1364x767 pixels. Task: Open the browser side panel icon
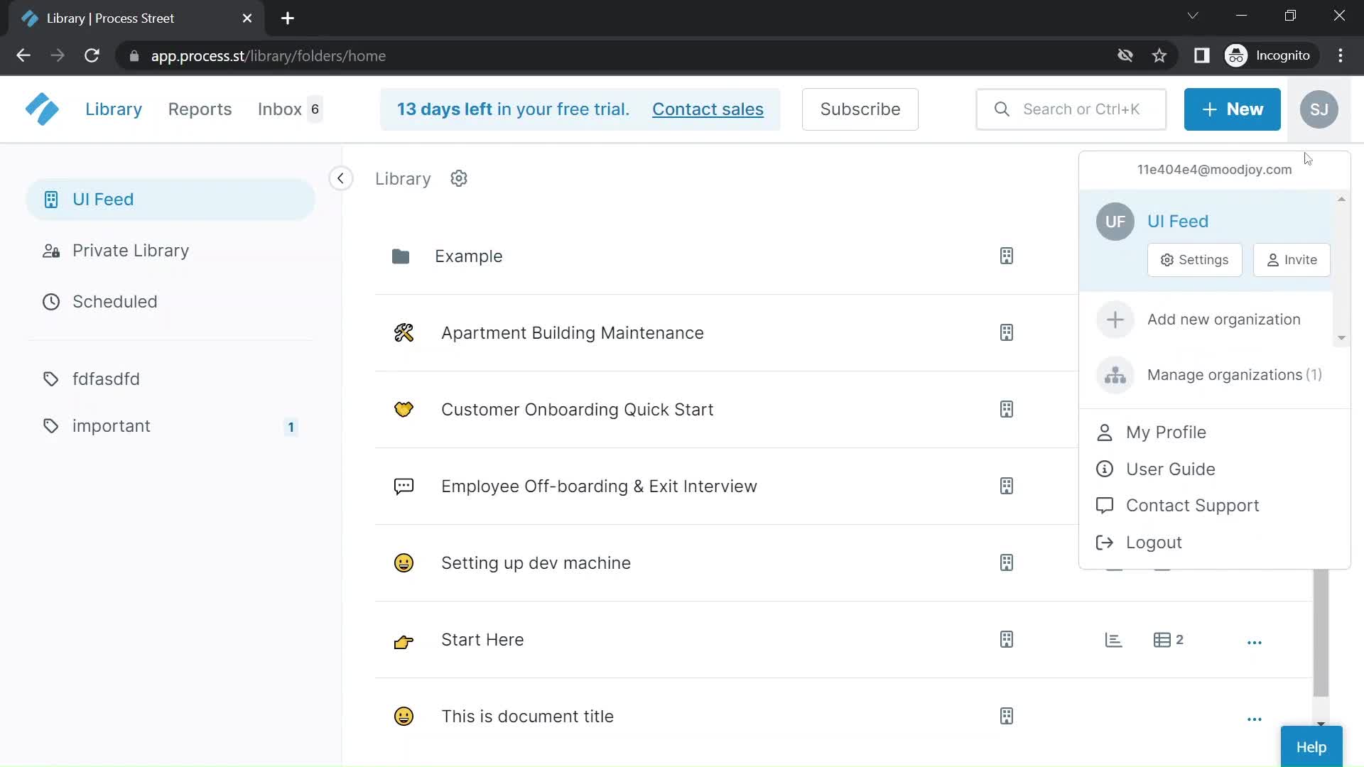pyautogui.click(x=1201, y=55)
